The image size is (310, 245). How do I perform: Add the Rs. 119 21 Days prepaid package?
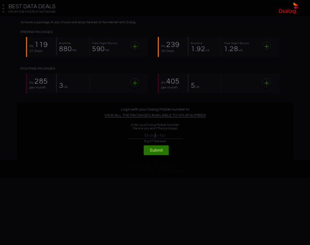[135, 47]
